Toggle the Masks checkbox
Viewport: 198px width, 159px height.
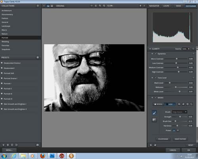point(156,98)
